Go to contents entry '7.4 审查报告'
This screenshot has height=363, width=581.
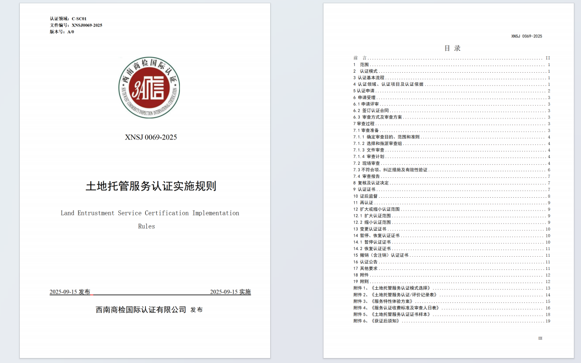pyautogui.click(x=452, y=176)
